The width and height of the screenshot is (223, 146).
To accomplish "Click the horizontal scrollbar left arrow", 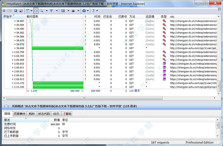I will click(x=4, y=98).
